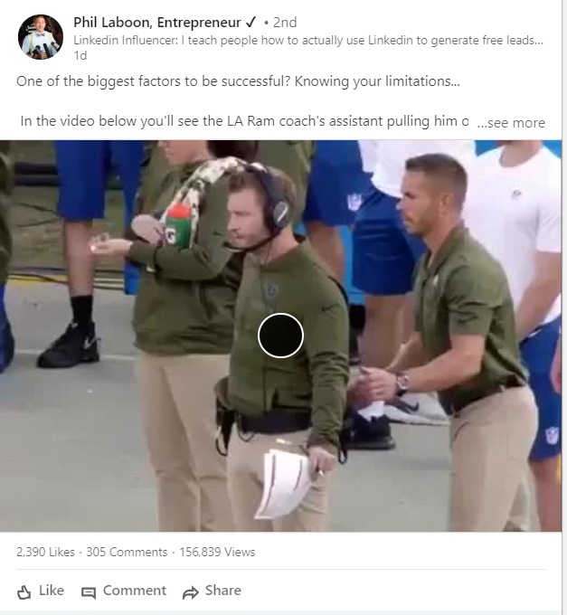Click the 156,839 Views count
The image size is (567, 615).
pos(217,552)
